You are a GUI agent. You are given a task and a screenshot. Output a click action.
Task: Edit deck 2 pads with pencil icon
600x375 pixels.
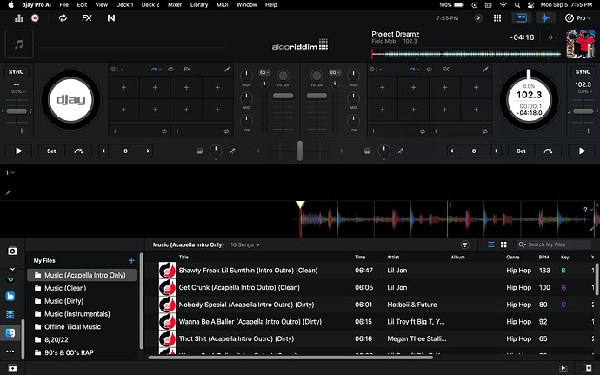tap(485, 70)
